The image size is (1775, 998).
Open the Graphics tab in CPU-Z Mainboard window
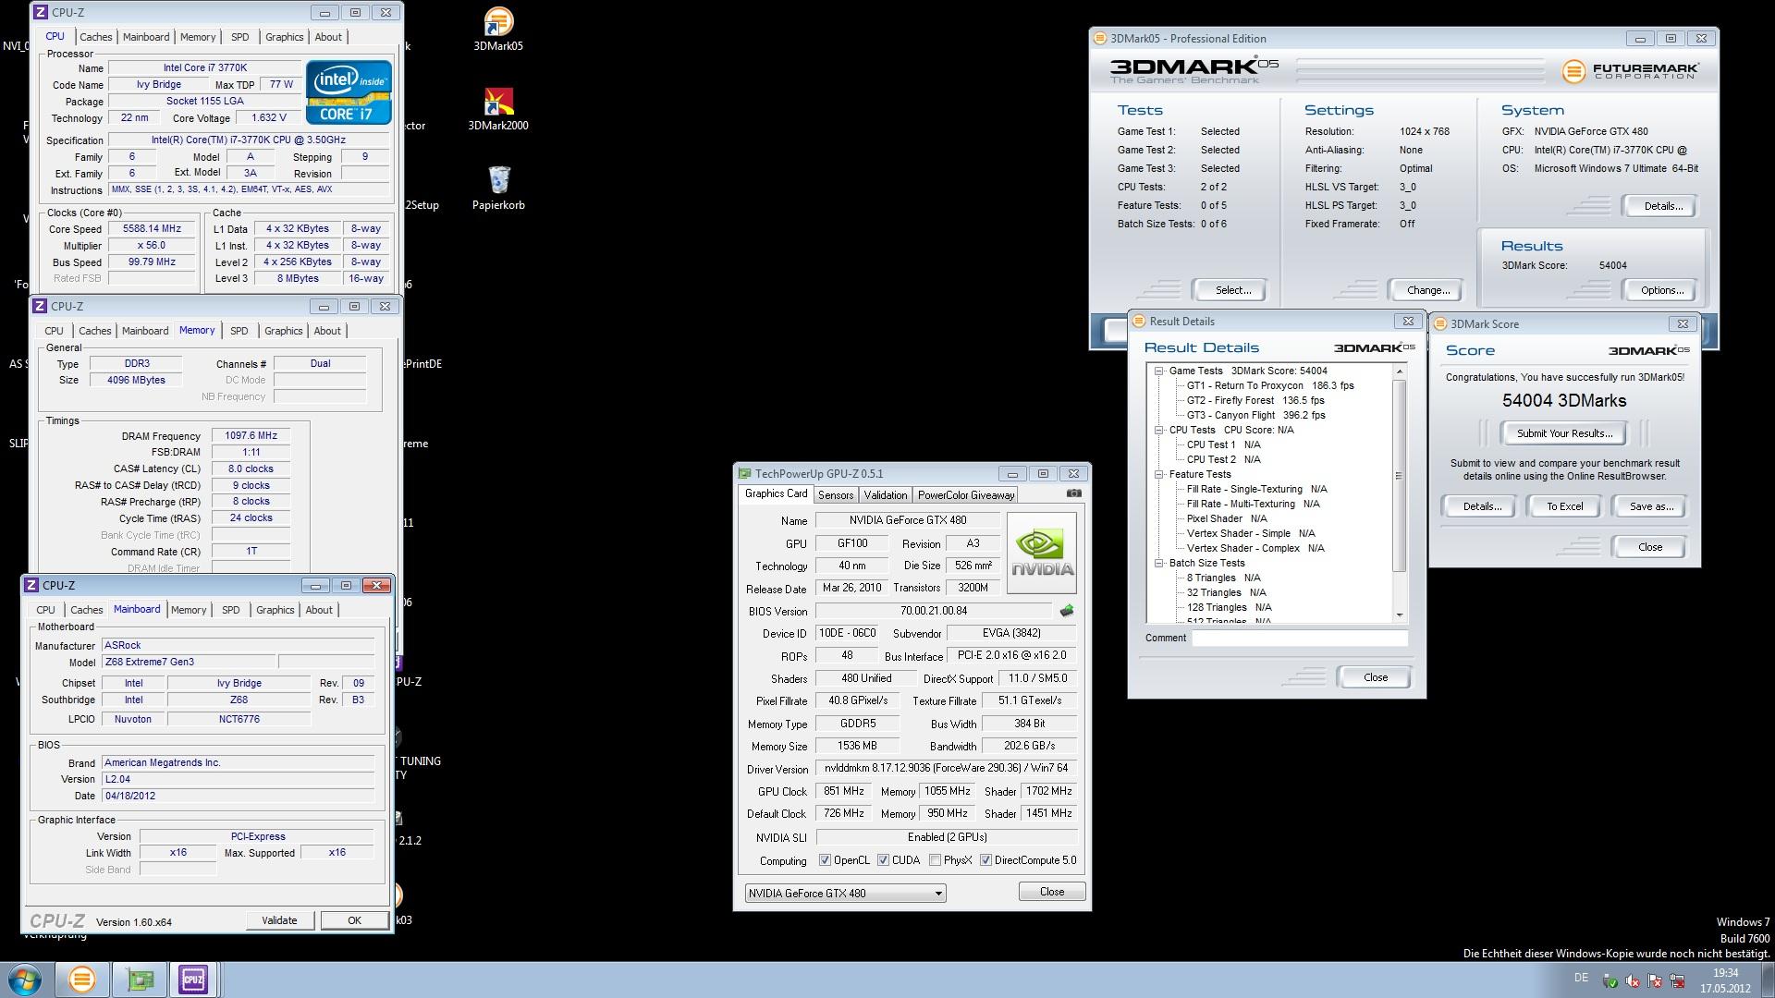pyautogui.click(x=275, y=610)
